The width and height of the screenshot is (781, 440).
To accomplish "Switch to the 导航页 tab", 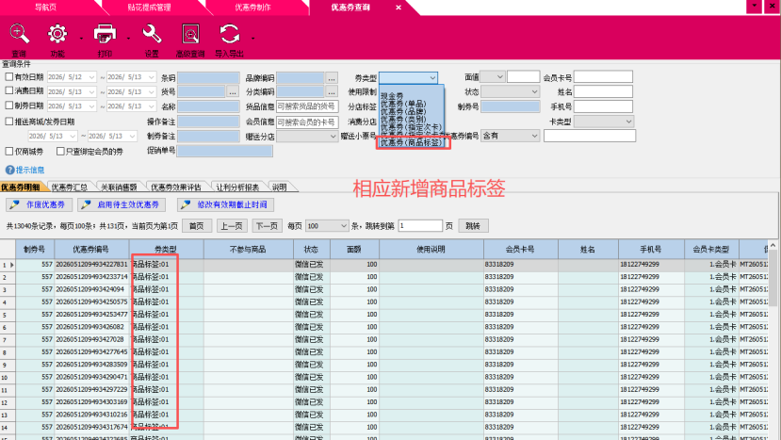I will tap(46, 8).
